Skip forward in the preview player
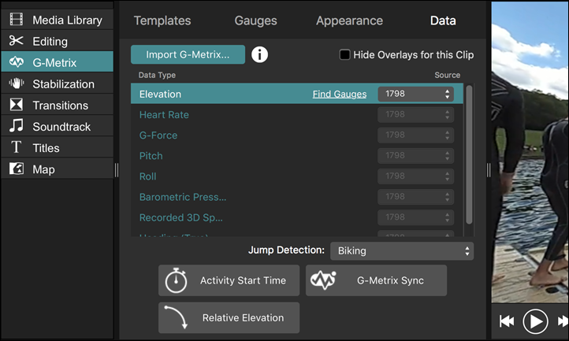Viewport: 569px width, 341px height. coord(563,321)
